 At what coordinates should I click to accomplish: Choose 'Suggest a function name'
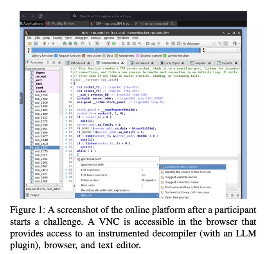(193, 182)
